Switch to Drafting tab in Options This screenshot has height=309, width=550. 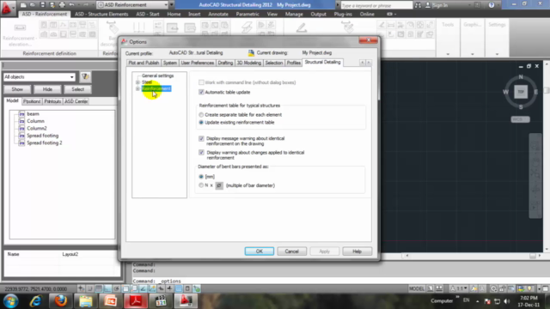pyautogui.click(x=225, y=63)
